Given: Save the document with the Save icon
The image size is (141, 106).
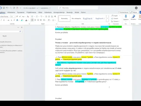Looking at the screenshot, I should pos(4,8).
